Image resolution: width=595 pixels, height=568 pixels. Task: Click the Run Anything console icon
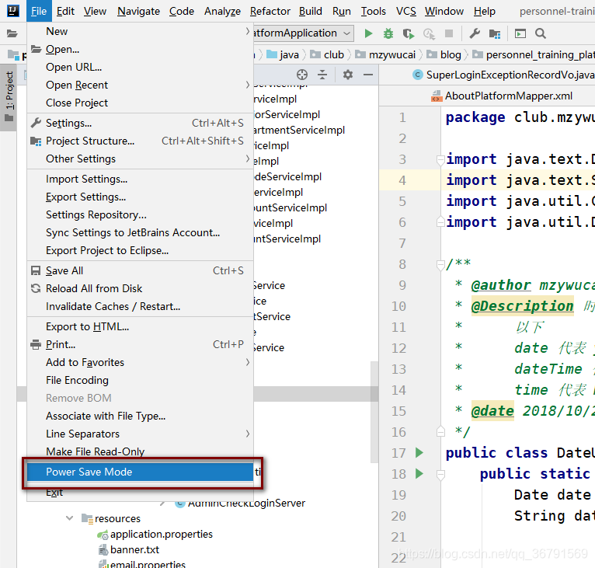coord(520,33)
